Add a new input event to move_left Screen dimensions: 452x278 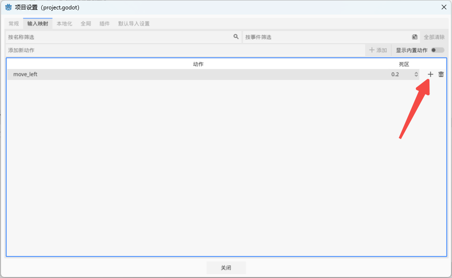(x=430, y=74)
